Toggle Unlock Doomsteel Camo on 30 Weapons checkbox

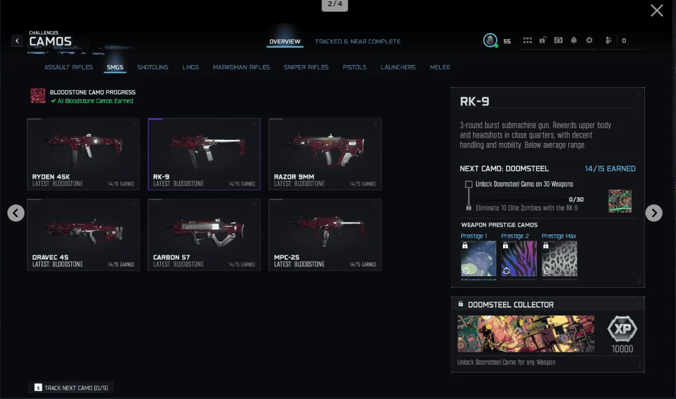(469, 184)
